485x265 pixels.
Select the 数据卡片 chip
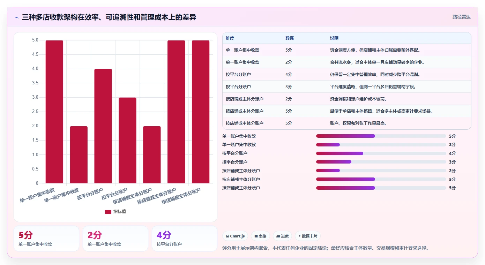coord(308,236)
